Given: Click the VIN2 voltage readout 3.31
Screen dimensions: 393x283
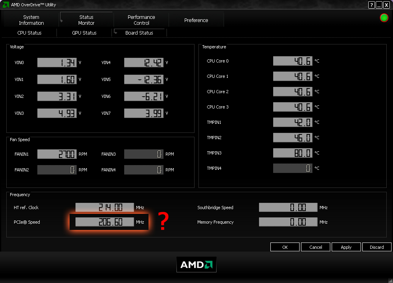Looking at the screenshot, I should (57, 96).
